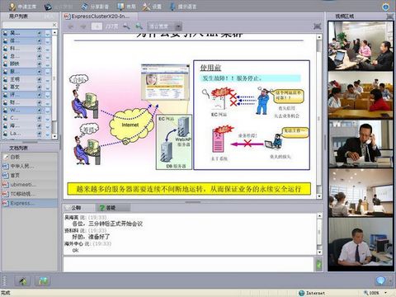Image resolution: width=396 pixels, height=297 pixels.
Task: Click the zoom out magnifier icon
Action: coord(126,26)
